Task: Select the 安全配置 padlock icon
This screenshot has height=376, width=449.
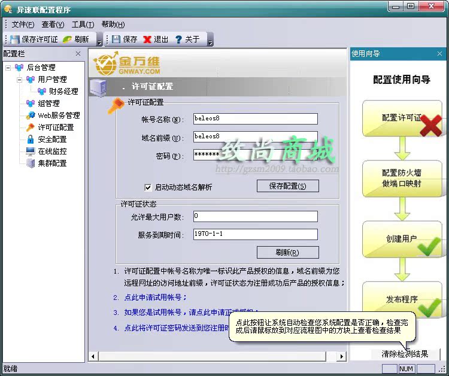Action: coord(31,140)
